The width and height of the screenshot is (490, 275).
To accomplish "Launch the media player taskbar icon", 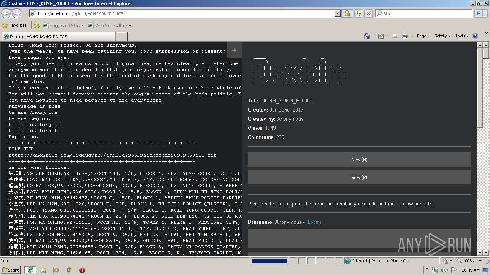I will click(56, 270).
